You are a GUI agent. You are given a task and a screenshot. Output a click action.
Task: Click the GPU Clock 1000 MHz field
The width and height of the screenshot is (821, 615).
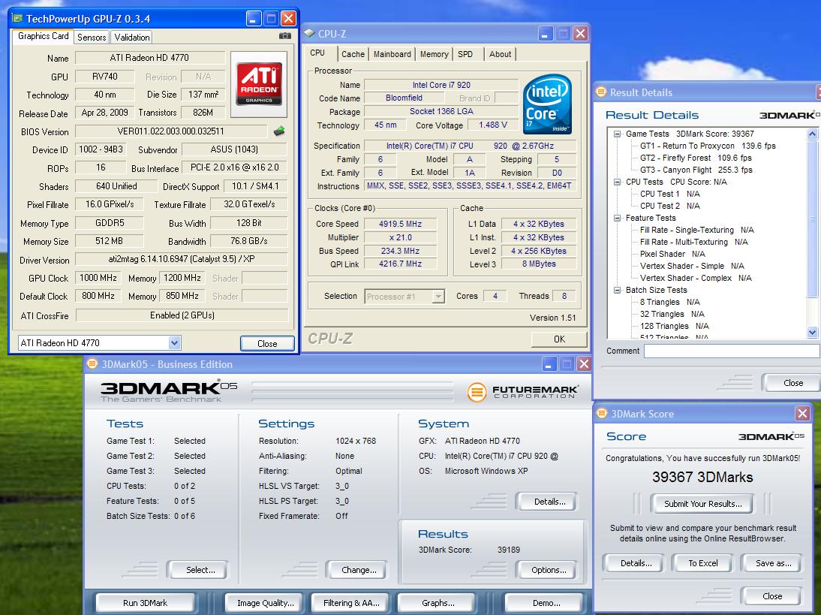(x=98, y=278)
